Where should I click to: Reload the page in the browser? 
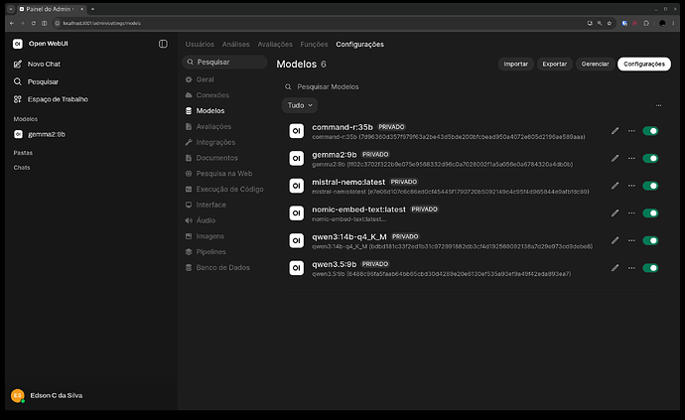(x=33, y=23)
